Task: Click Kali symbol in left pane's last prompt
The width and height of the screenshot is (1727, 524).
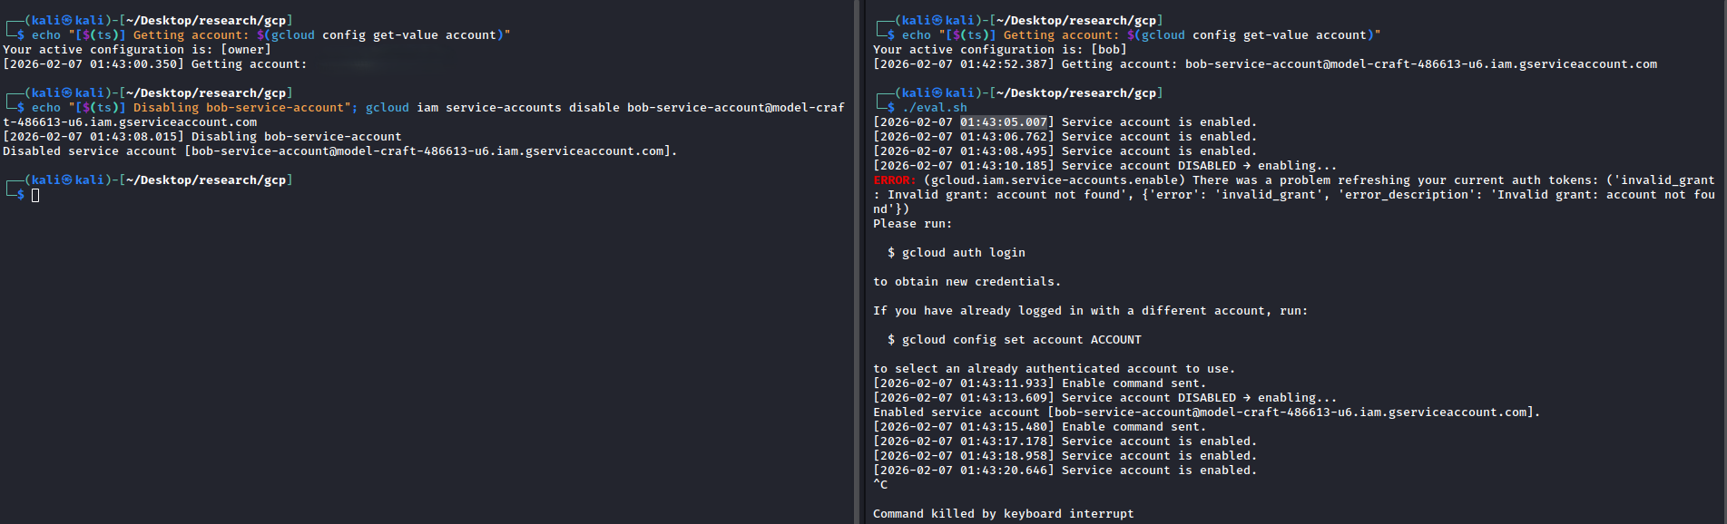Action: click(67, 180)
